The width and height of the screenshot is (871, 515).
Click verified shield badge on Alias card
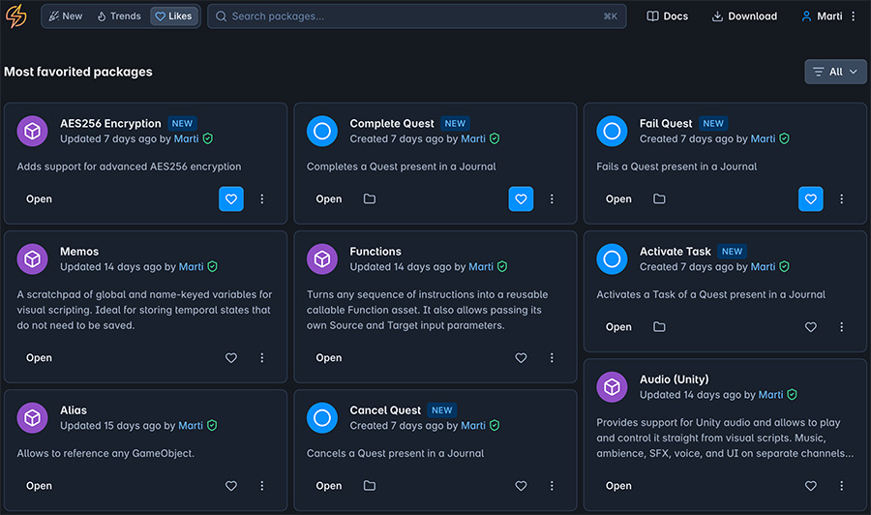pyautogui.click(x=212, y=426)
